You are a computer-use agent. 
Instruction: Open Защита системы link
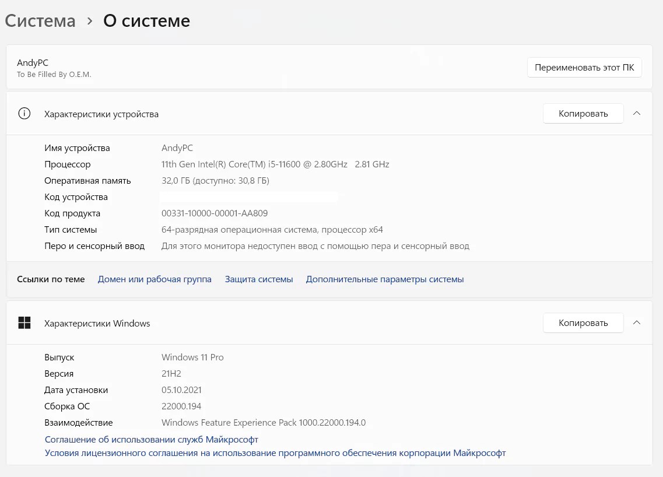point(259,279)
